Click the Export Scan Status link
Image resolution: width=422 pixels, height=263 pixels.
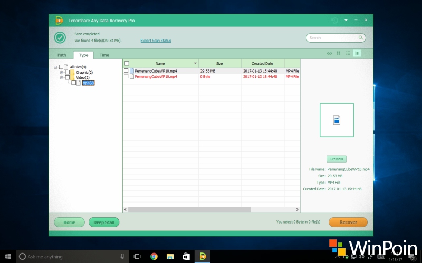[156, 41]
